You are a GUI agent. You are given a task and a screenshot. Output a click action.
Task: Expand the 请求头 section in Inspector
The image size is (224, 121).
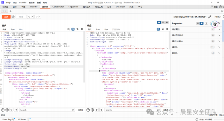coord(219,47)
